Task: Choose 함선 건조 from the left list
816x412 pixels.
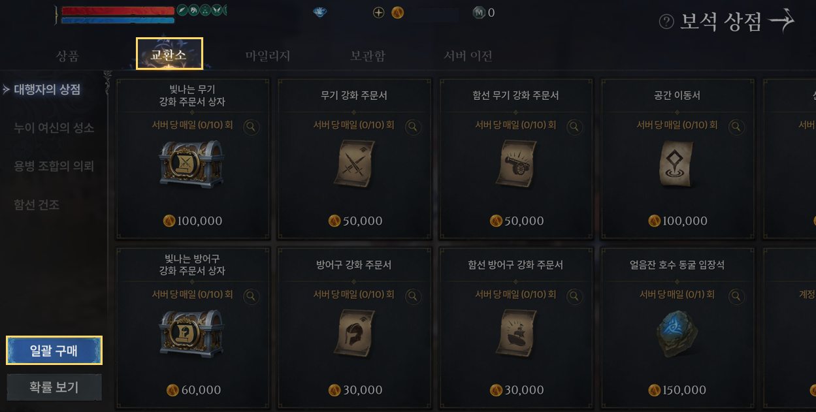Action: [x=37, y=205]
